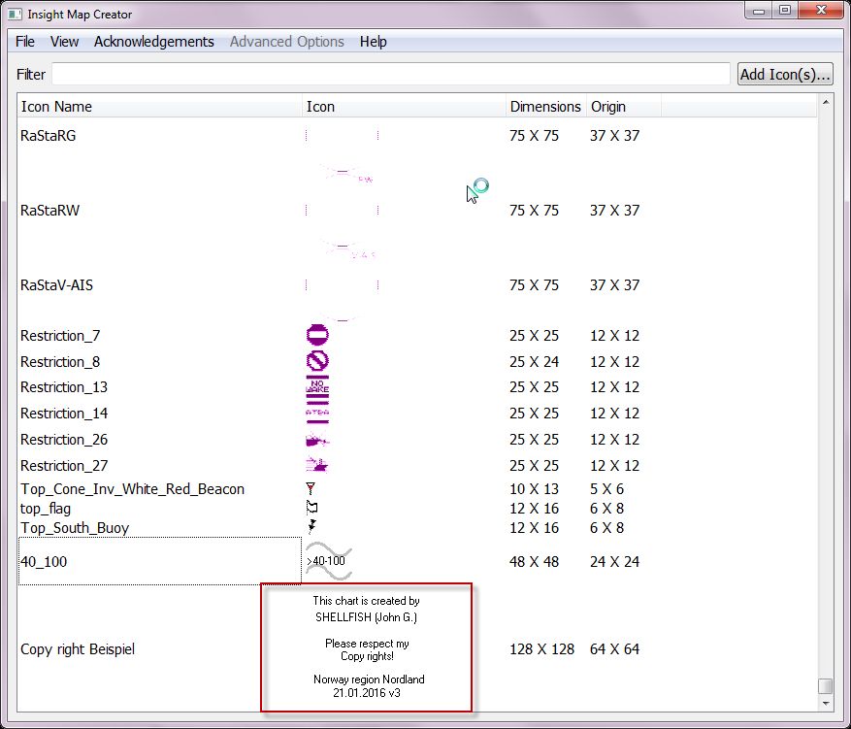Open the Help menu

click(373, 42)
